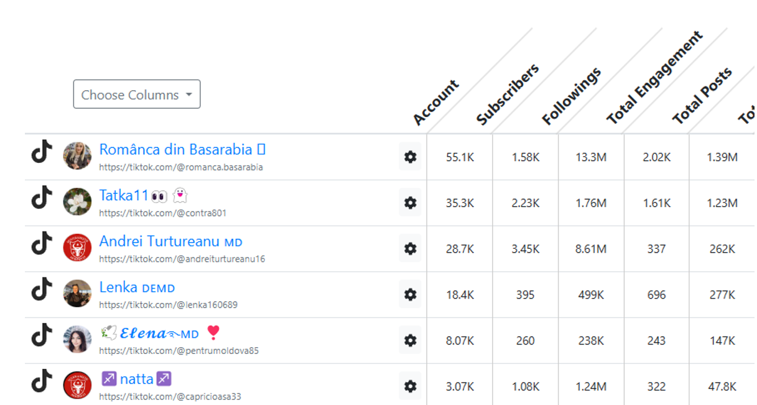This screenshot has height=405, width=757.
Task: Click Andrei Turtureanu red emblem avatar
Action: point(77,248)
